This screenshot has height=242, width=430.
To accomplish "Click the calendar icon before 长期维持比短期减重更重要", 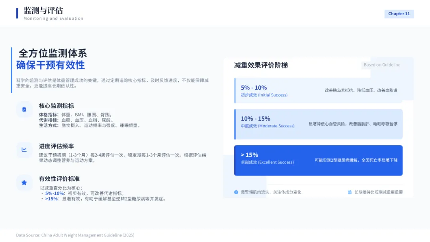I will click(x=350, y=192).
